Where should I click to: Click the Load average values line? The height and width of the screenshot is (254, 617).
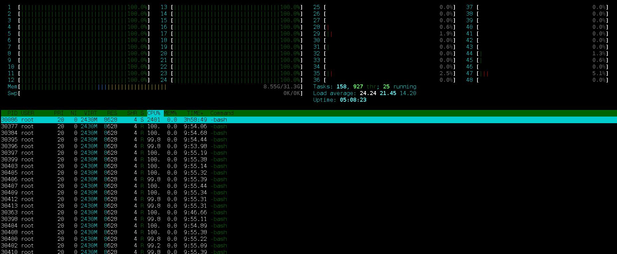pos(364,93)
